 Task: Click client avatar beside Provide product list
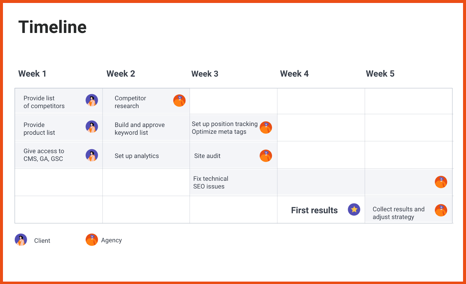tap(92, 127)
